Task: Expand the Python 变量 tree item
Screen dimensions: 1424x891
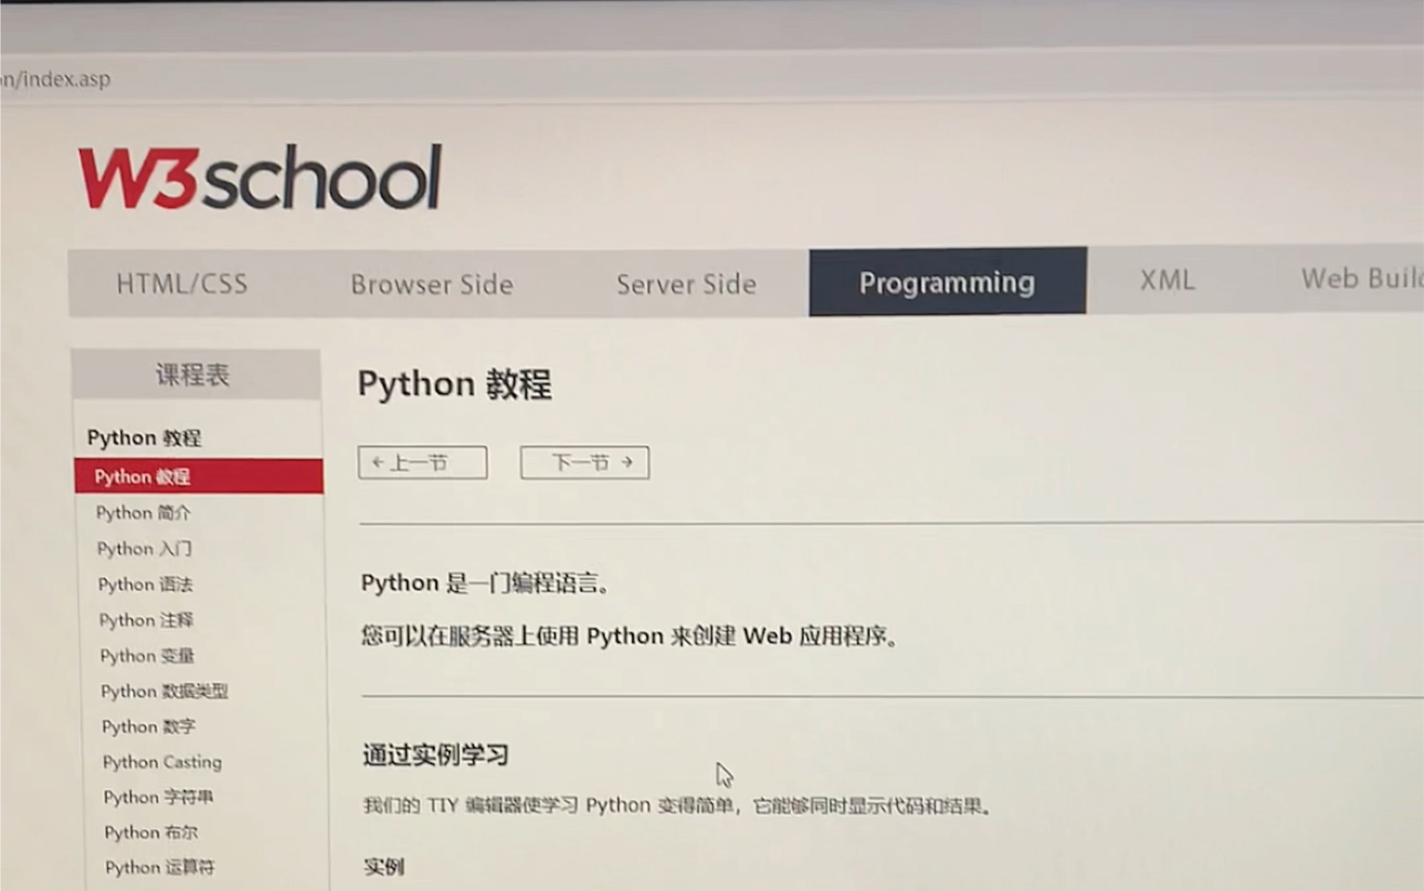Action: 151,655
